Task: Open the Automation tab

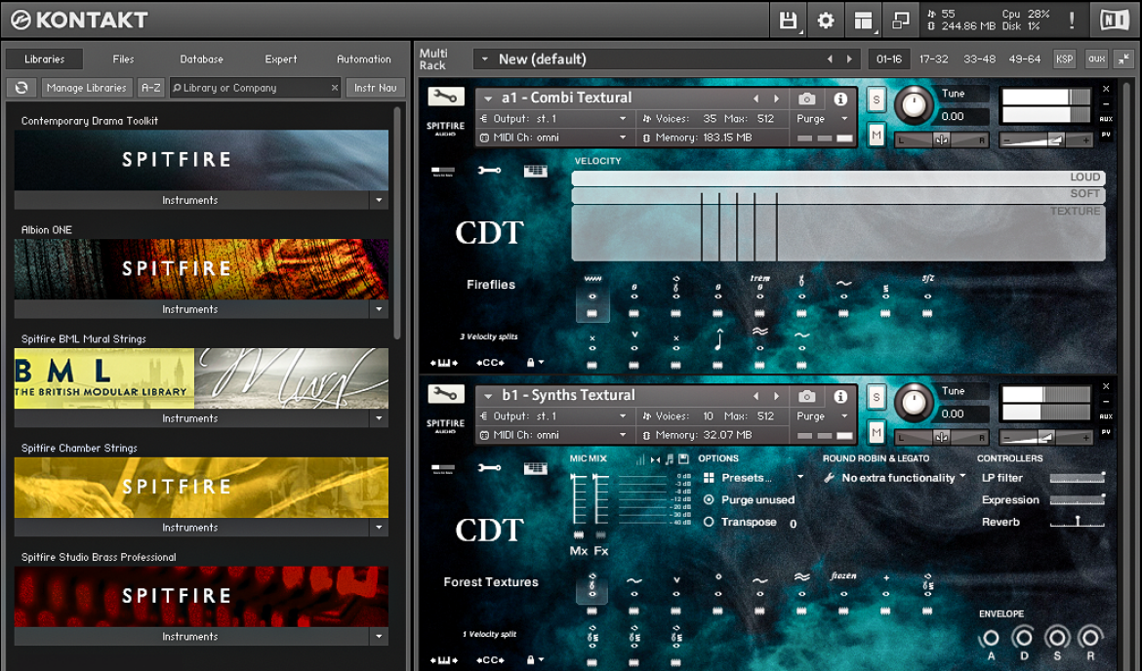Action: pos(364,59)
